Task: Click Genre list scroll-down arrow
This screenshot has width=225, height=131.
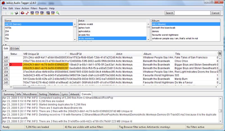Action: (x=75, y=40)
